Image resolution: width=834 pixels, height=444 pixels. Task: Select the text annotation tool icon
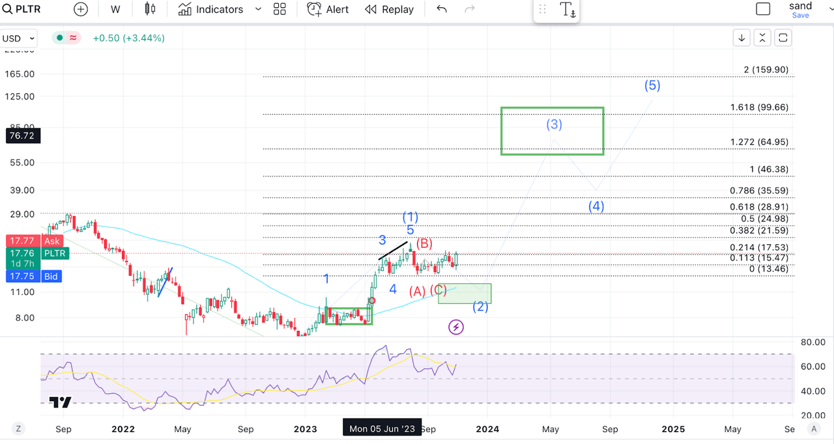(568, 10)
